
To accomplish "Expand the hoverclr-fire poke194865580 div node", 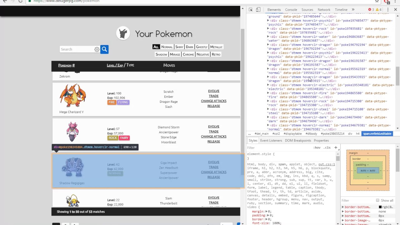I will tap(268, 93).
